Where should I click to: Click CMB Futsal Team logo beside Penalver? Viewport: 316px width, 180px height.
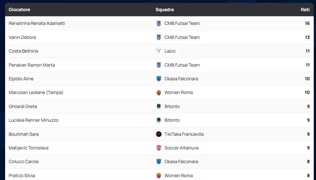[159, 65]
